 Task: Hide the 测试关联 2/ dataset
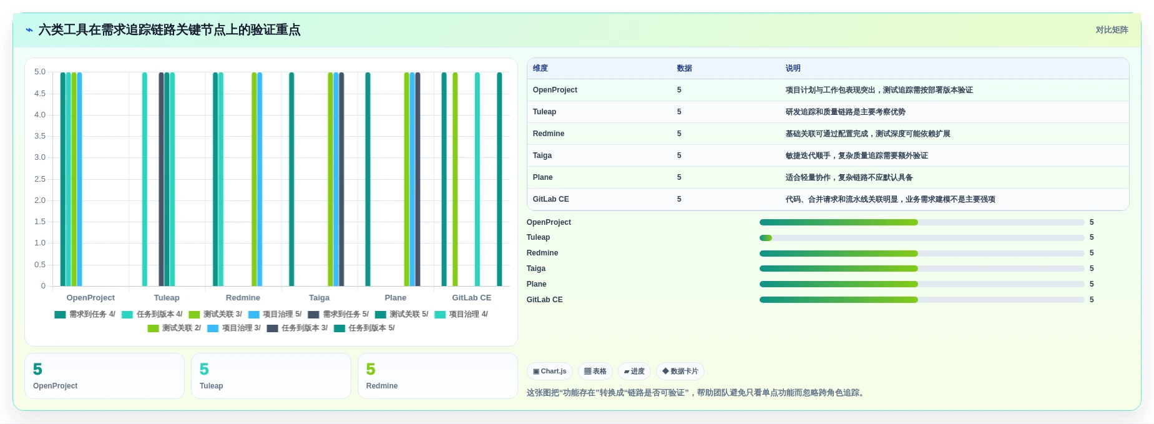click(174, 328)
